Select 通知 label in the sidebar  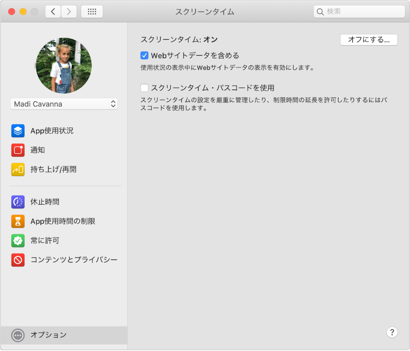point(38,150)
